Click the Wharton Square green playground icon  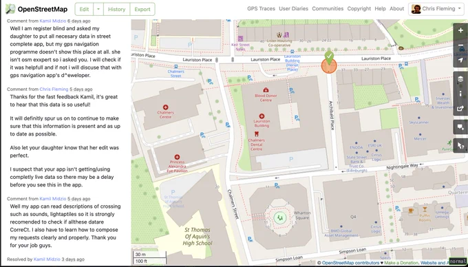tap(280, 217)
